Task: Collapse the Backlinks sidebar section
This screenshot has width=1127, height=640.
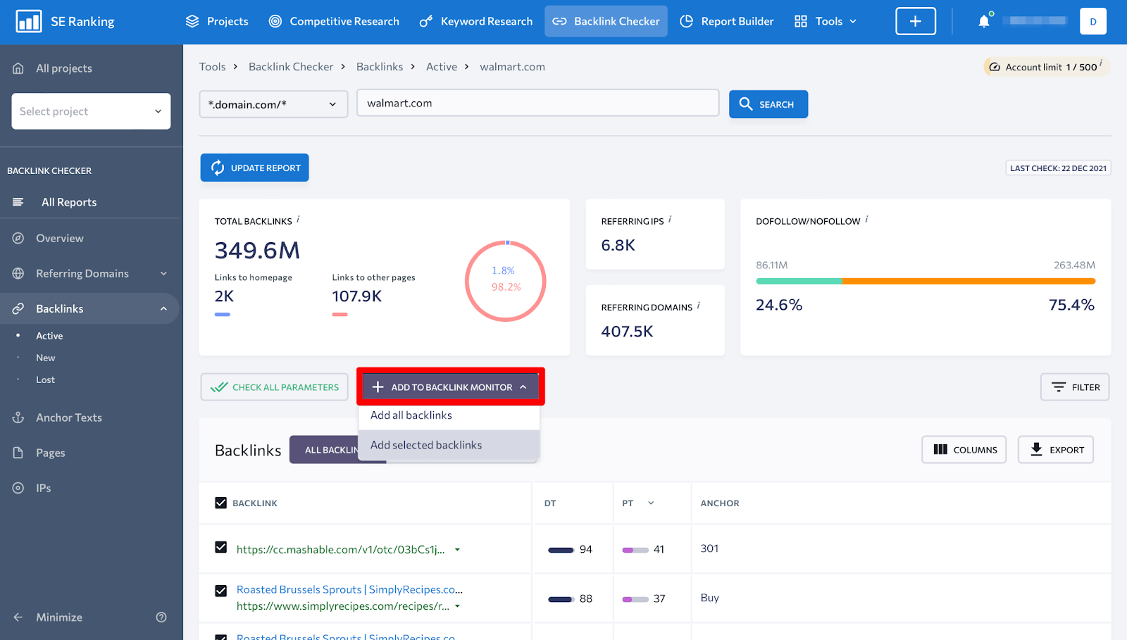Action: coord(163,308)
